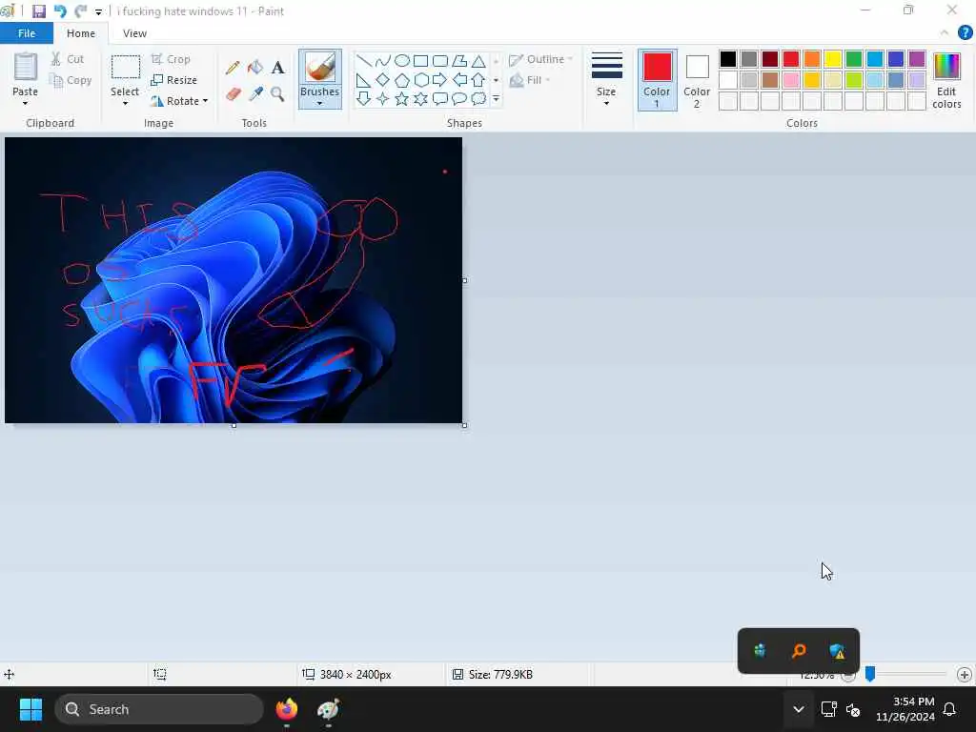Choose the Rectangle shape
Viewport: 976px width, 732px height.
coord(420,60)
